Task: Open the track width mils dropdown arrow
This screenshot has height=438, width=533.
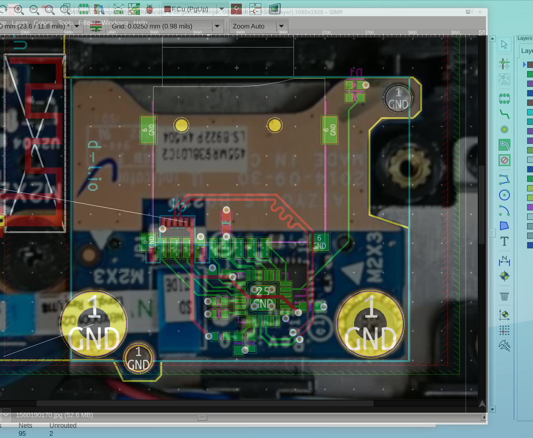Action: tap(77, 26)
